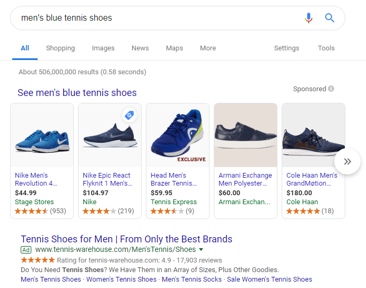
Task: Click the Head Brazer shoe image marked Exclusive
Action: pos(178,135)
